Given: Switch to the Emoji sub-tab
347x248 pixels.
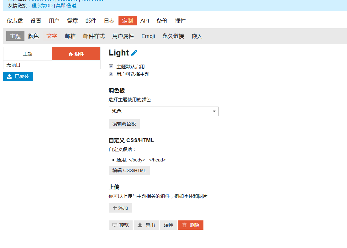Looking at the screenshot, I should pos(148,36).
